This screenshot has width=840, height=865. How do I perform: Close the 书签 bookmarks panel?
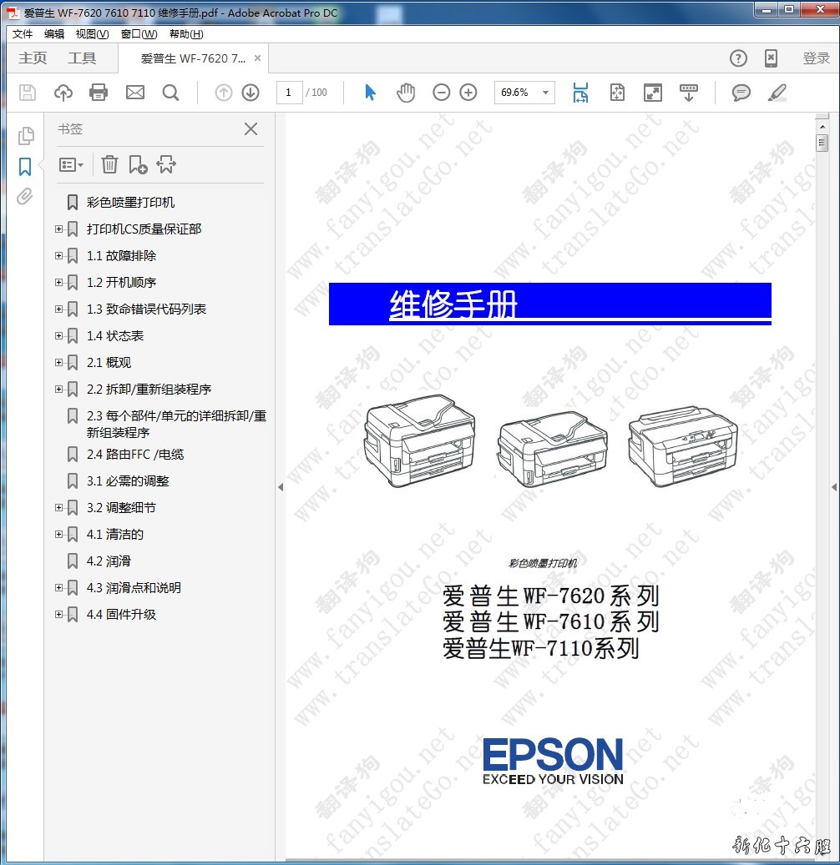pyautogui.click(x=250, y=129)
